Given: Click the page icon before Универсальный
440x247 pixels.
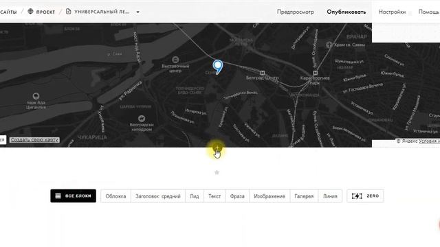Looking at the screenshot, I should tap(68, 11).
